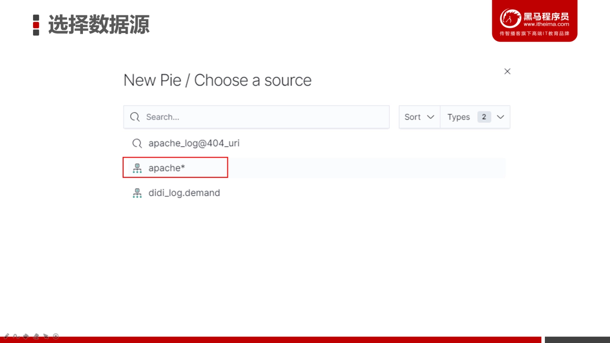Select the pen annotation tool
The height and width of the screenshot is (343, 610).
coord(6,336)
